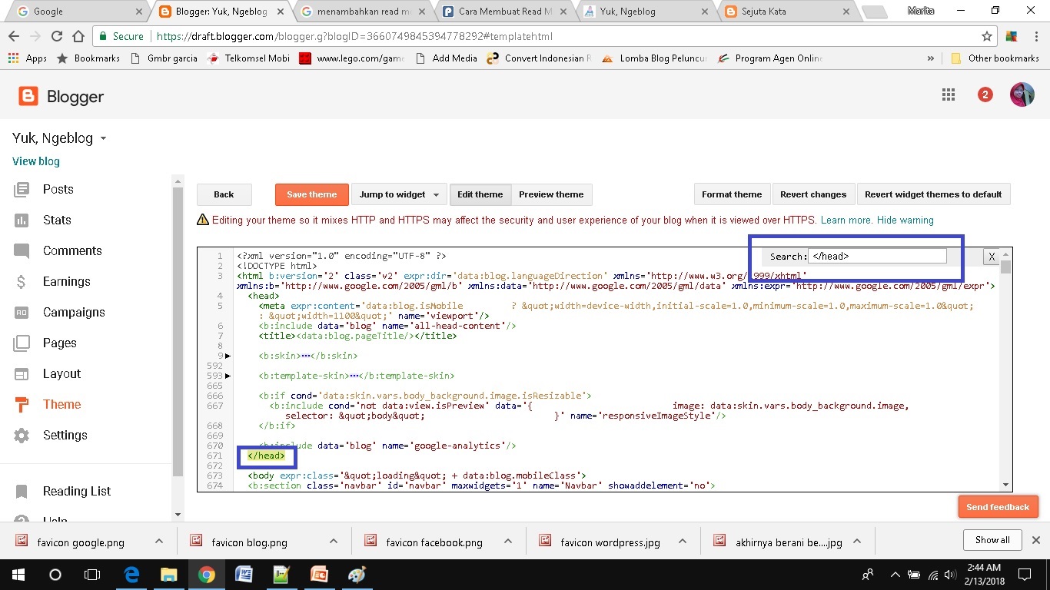Viewport: 1050px width, 590px height.
Task: Expand the Jump to widget dropdown
Action: click(399, 194)
